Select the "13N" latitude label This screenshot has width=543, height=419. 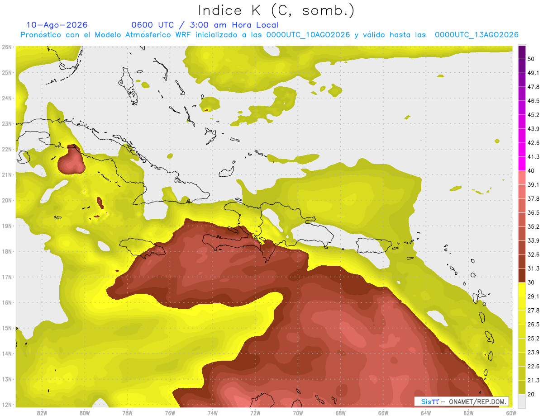point(6,379)
